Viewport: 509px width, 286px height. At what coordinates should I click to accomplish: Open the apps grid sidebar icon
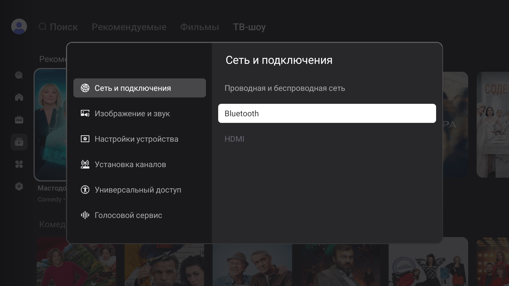(19, 164)
